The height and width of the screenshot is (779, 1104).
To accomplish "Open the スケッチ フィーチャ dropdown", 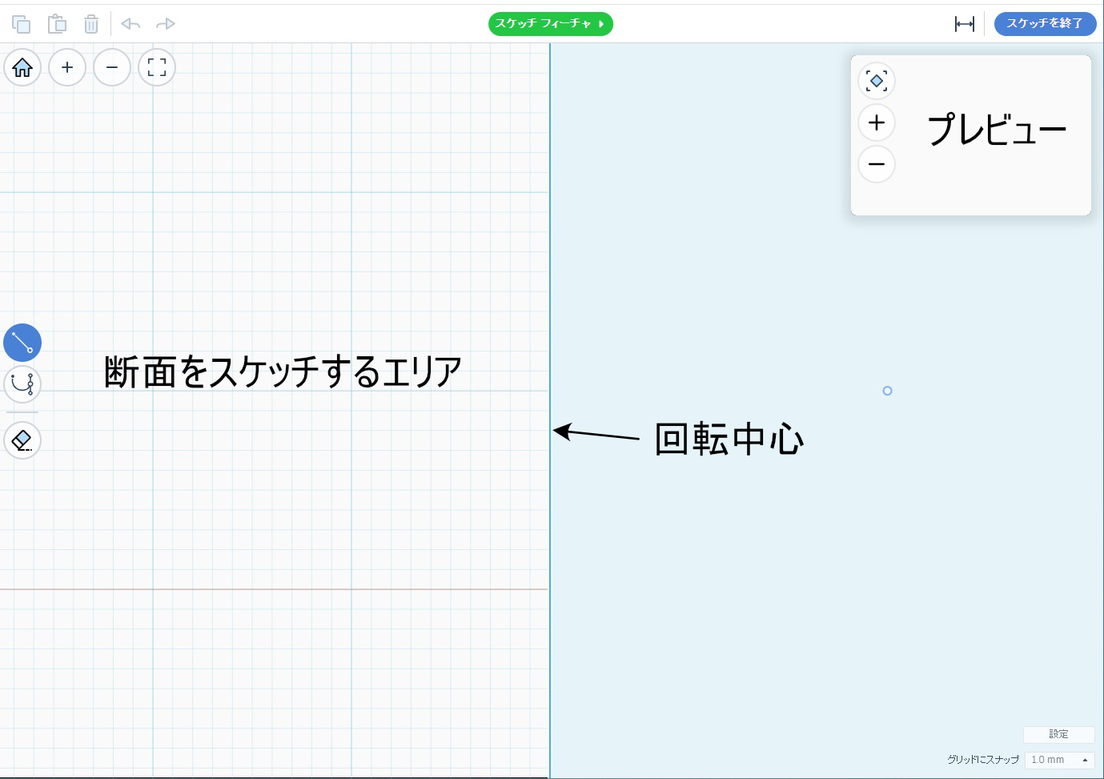I will pyautogui.click(x=550, y=24).
